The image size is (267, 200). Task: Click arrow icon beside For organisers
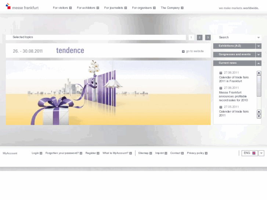tap(154, 8)
